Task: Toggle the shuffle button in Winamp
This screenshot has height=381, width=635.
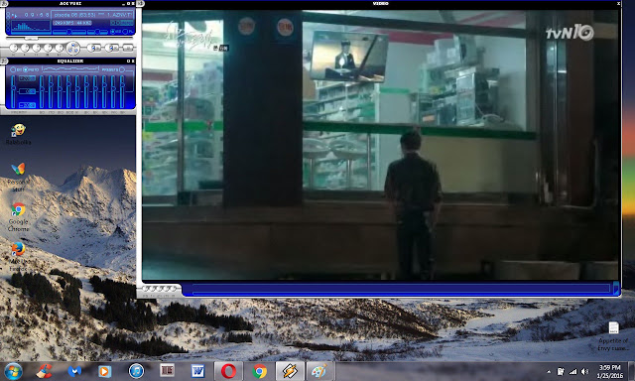Action: pyautogui.click(x=94, y=48)
